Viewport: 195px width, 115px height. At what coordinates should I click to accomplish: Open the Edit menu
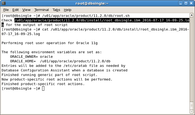[16, 10]
